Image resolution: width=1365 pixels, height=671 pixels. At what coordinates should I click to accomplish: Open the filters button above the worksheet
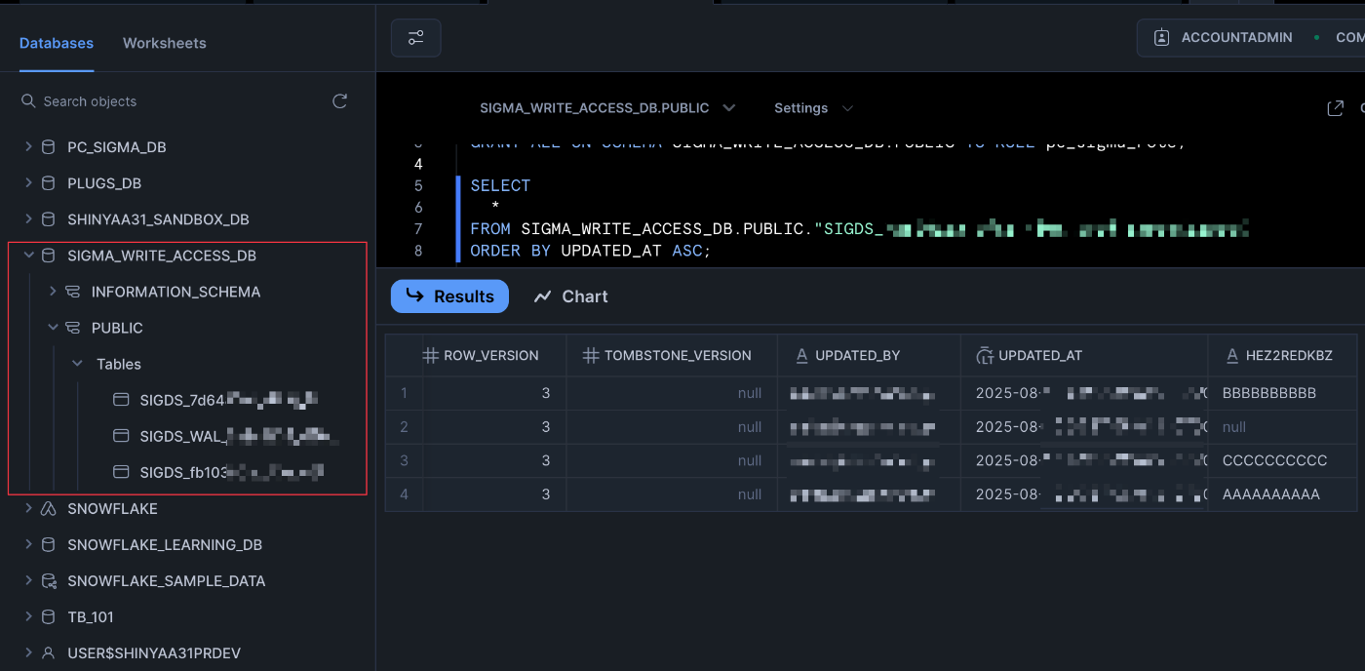point(416,38)
